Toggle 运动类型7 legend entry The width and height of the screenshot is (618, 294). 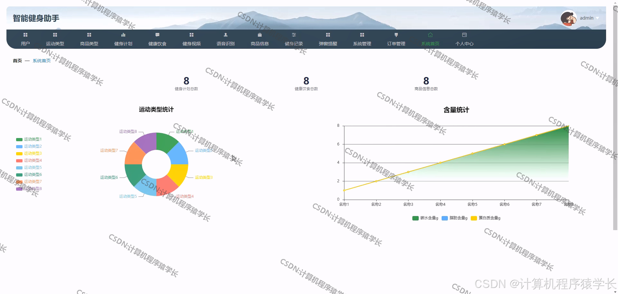point(29,182)
